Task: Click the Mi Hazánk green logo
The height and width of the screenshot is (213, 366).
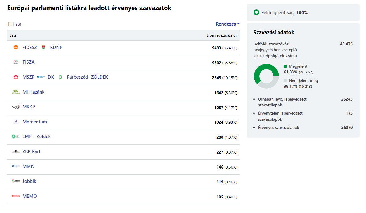Action: pos(16,92)
